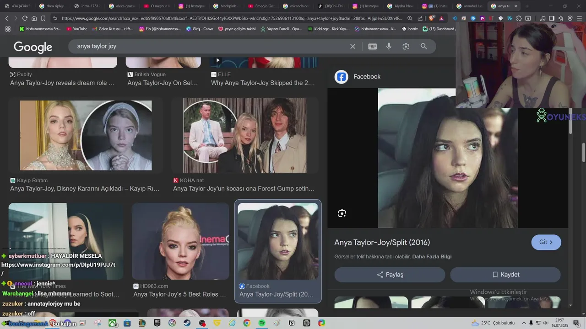This screenshot has height=329, width=586.
Task: Open a new tab with plus button
Action: [527, 6]
